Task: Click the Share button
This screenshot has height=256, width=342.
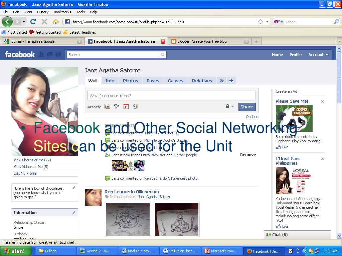Action: 247,107
